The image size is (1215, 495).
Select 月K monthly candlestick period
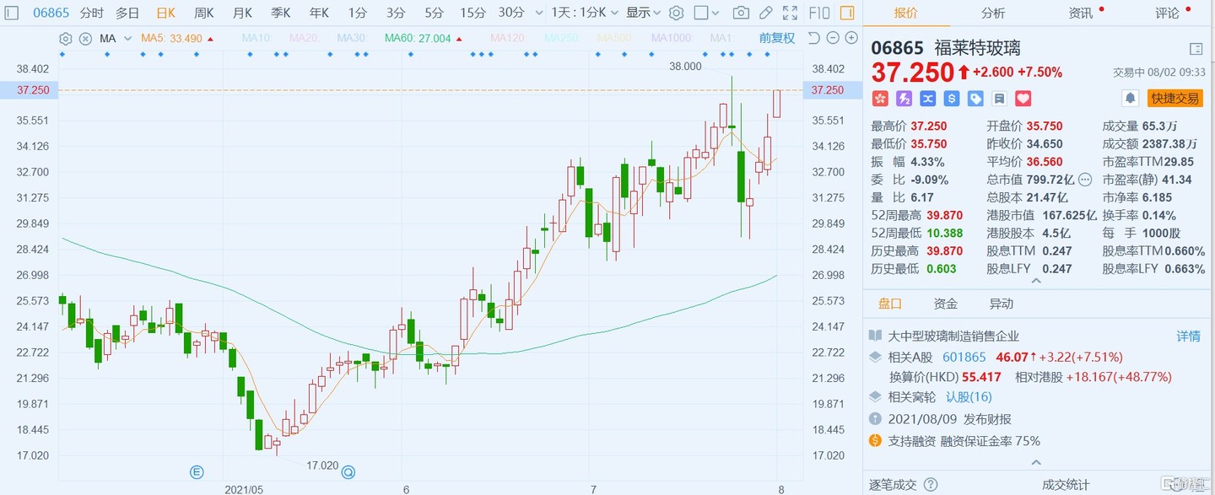coord(242,13)
